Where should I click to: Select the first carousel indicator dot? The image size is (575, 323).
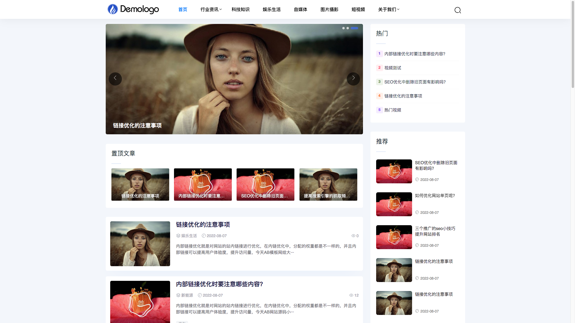(344, 28)
